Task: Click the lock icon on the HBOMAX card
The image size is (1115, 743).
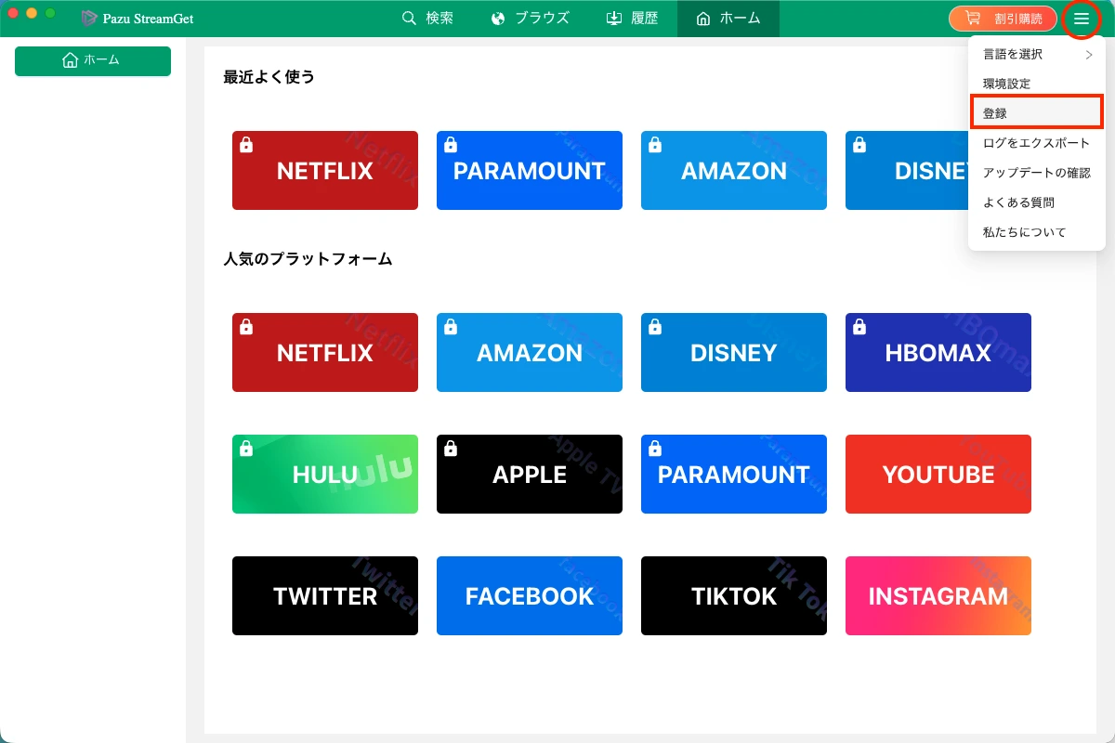Action: (859, 327)
